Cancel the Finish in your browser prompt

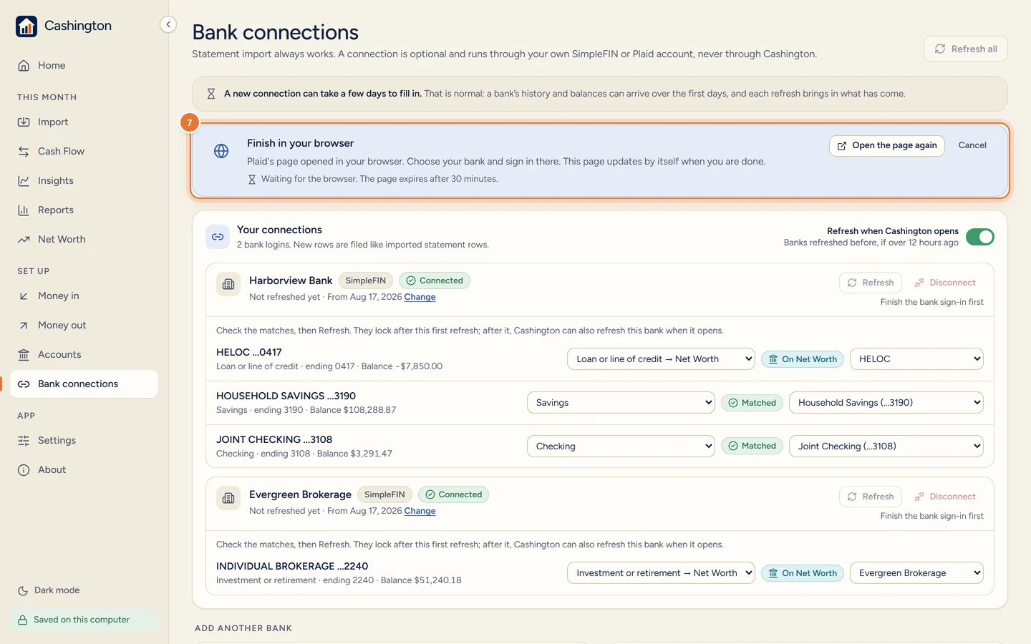972,145
